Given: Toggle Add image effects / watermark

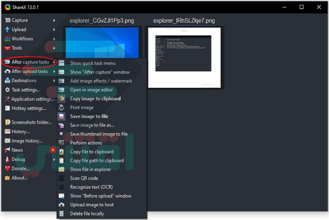Looking at the screenshot, I should [102, 81].
